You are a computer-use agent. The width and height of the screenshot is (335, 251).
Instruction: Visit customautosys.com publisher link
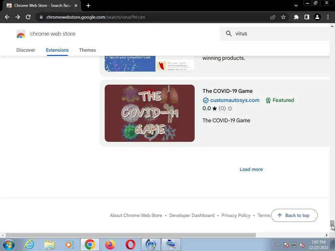tap(235, 100)
